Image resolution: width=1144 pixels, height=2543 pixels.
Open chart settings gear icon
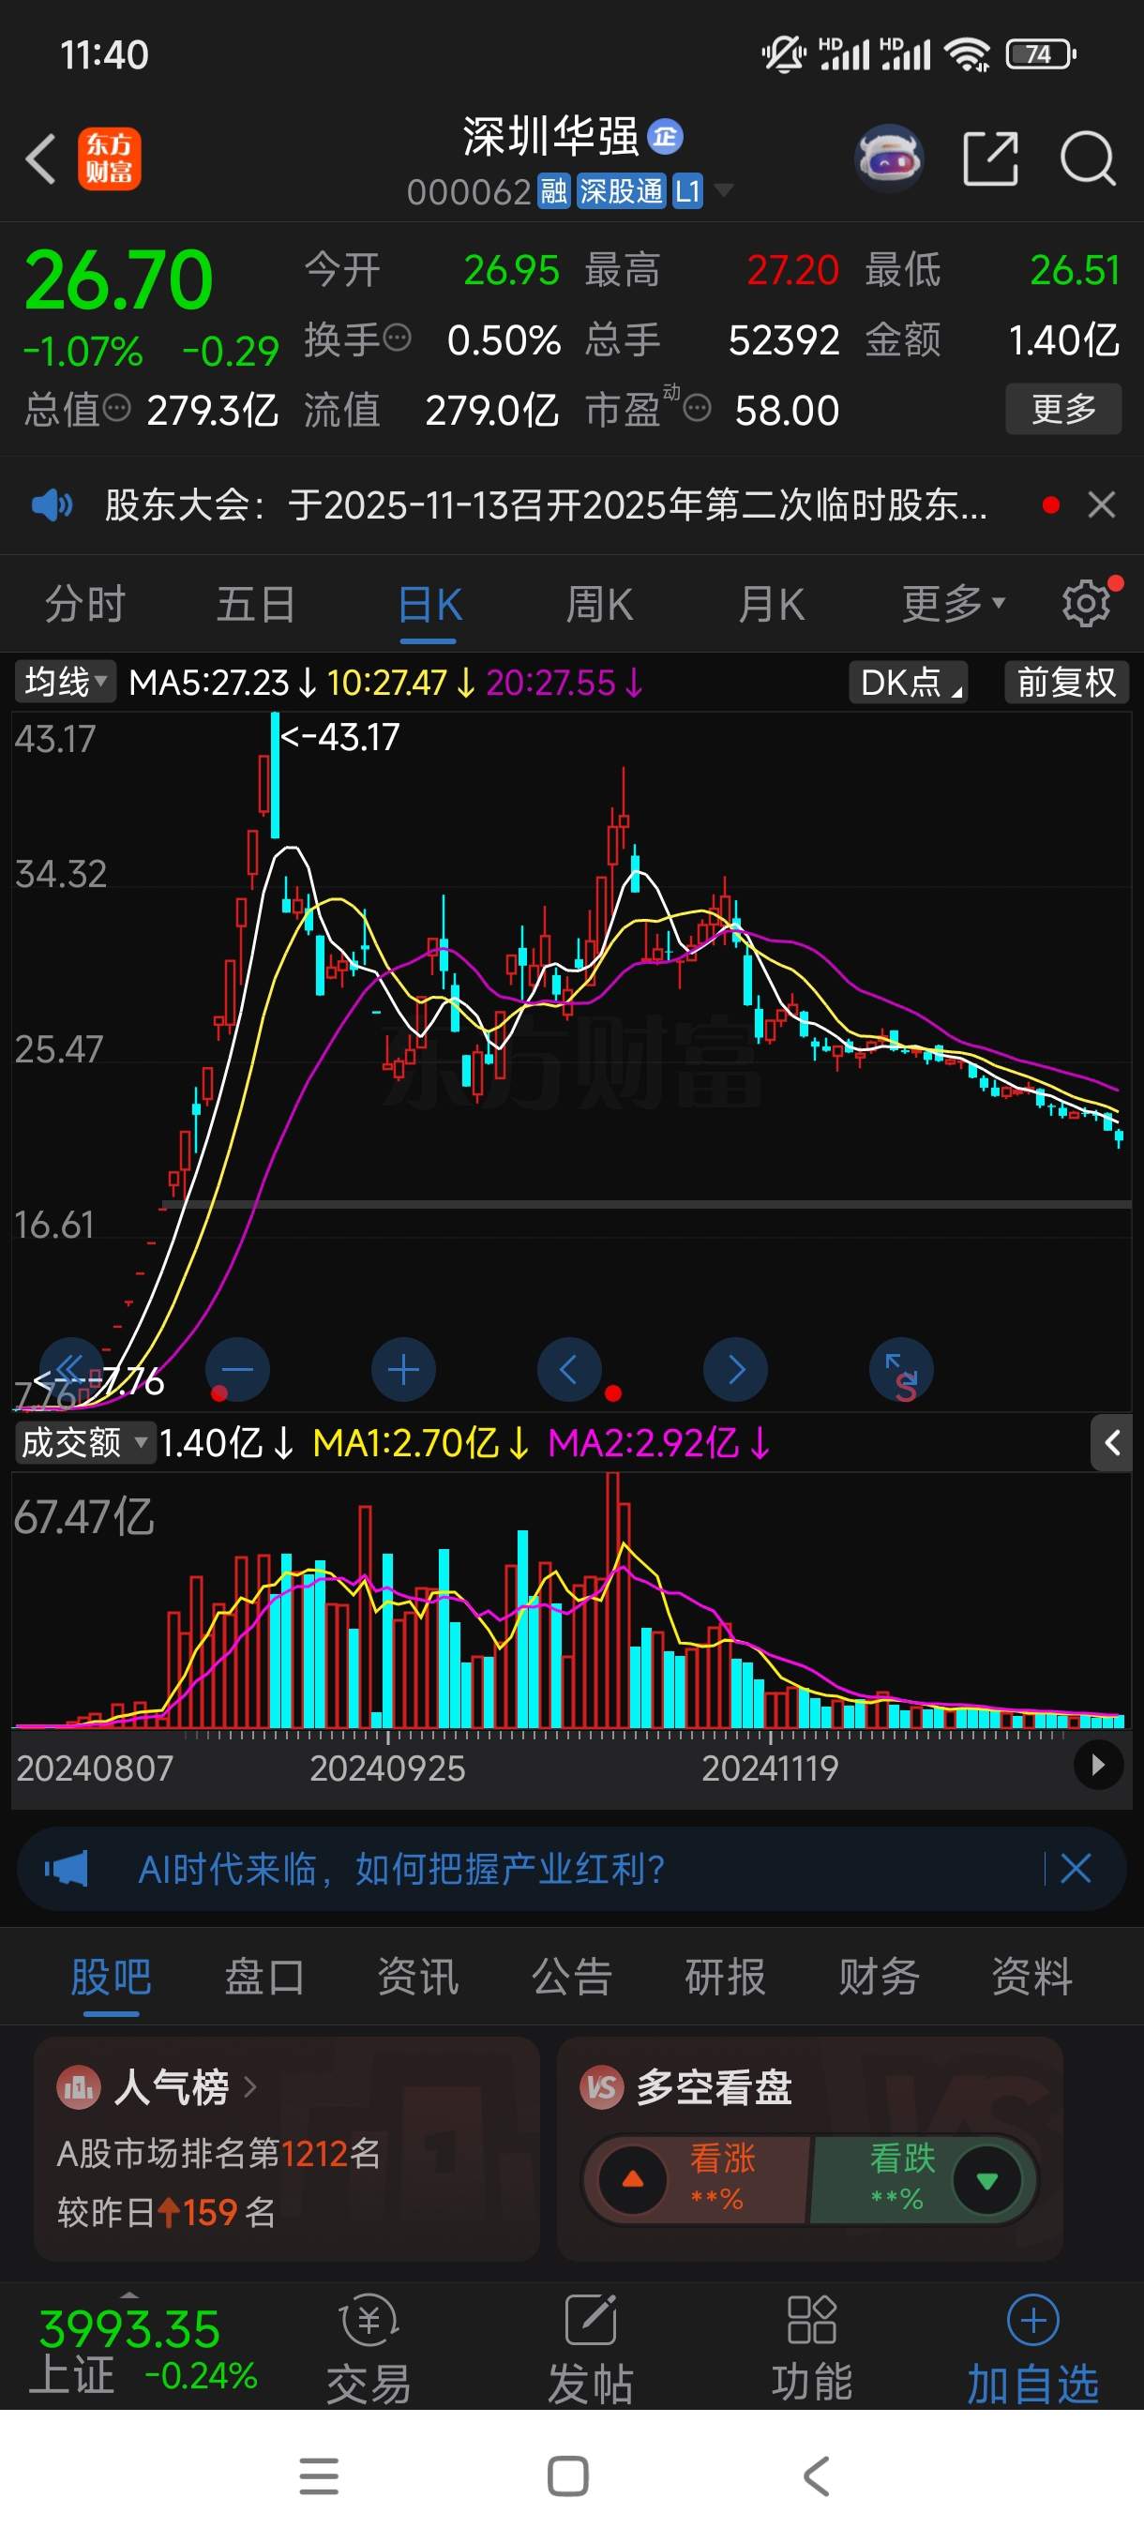[x=1086, y=603]
